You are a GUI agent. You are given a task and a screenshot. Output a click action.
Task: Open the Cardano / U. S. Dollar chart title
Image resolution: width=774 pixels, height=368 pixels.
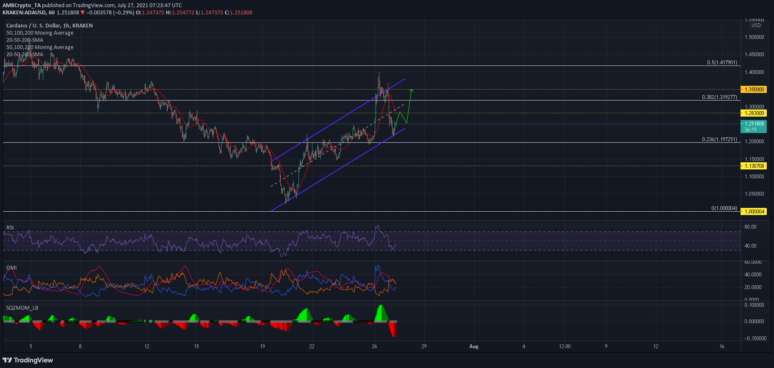click(50, 26)
